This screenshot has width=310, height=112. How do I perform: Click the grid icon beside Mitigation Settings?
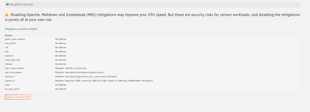[7, 4]
